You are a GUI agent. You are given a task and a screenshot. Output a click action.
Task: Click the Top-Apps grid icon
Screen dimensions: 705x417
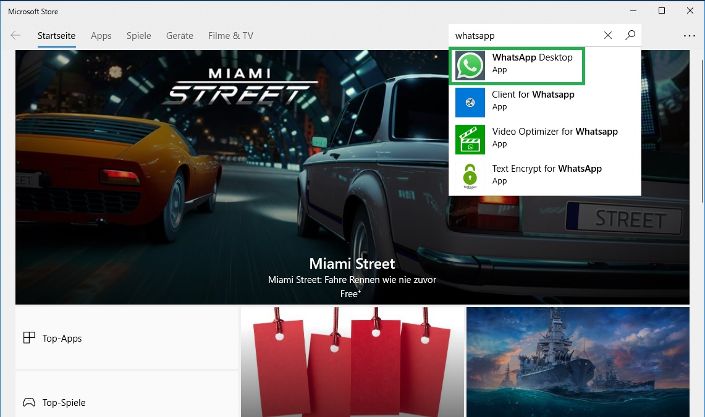[29, 337]
